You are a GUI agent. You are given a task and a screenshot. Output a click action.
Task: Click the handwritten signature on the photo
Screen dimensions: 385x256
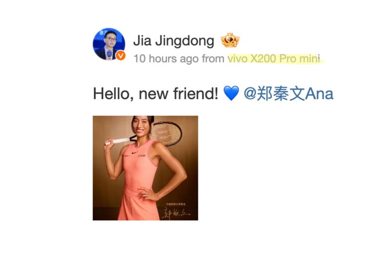coord(176,213)
